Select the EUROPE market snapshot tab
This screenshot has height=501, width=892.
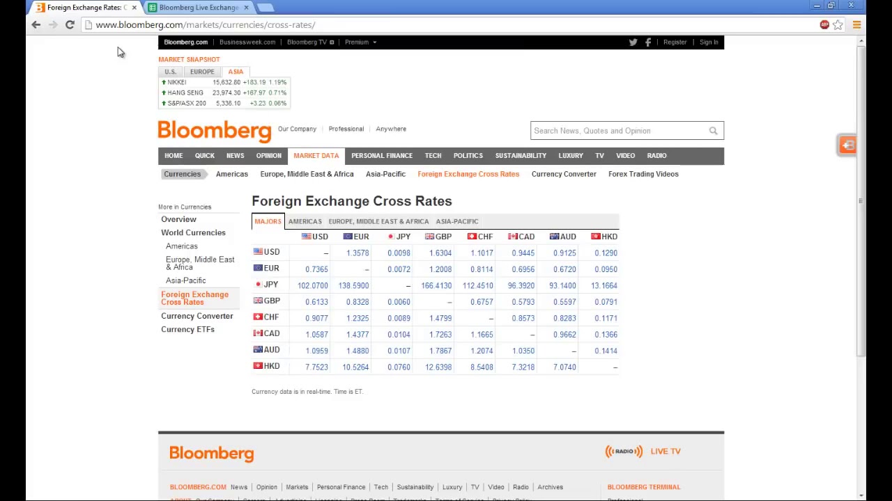(202, 72)
